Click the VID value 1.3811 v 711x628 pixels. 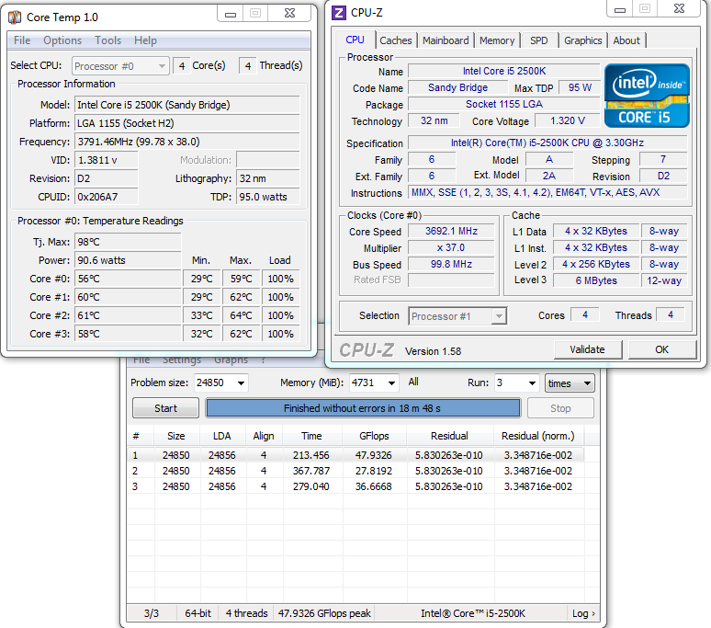click(107, 160)
